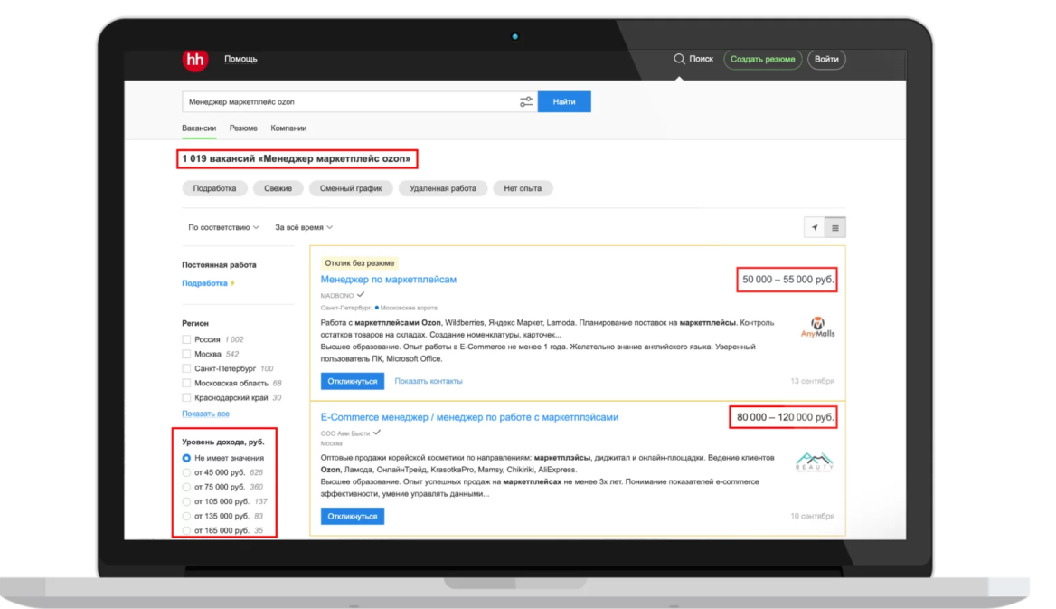1056x609 pixels.
Task: Check the Краснодарский край checkbox
Action: [186, 397]
